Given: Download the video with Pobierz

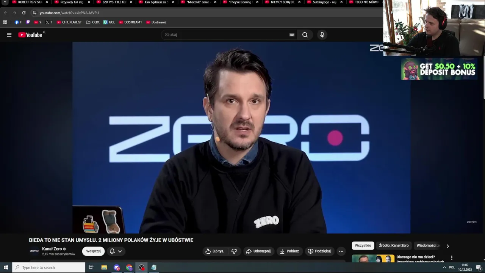Looking at the screenshot, I should (x=289, y=251).
